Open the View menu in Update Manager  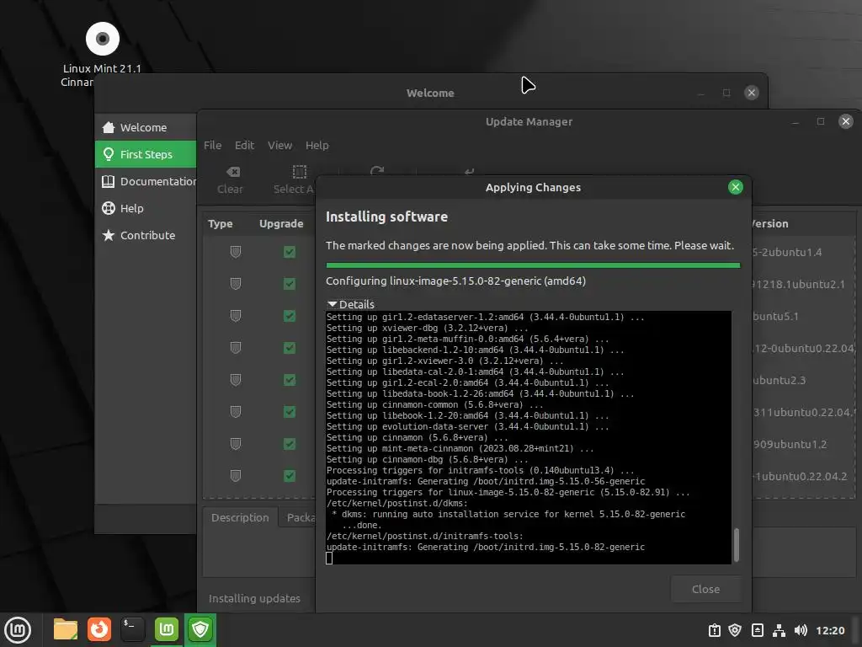(x=279, y=145)
